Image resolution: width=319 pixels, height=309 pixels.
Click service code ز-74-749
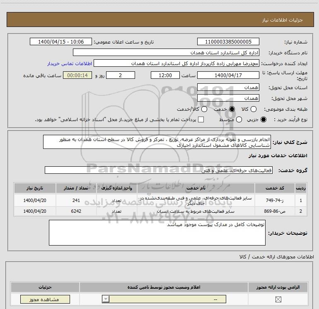(x=275, y=200)
